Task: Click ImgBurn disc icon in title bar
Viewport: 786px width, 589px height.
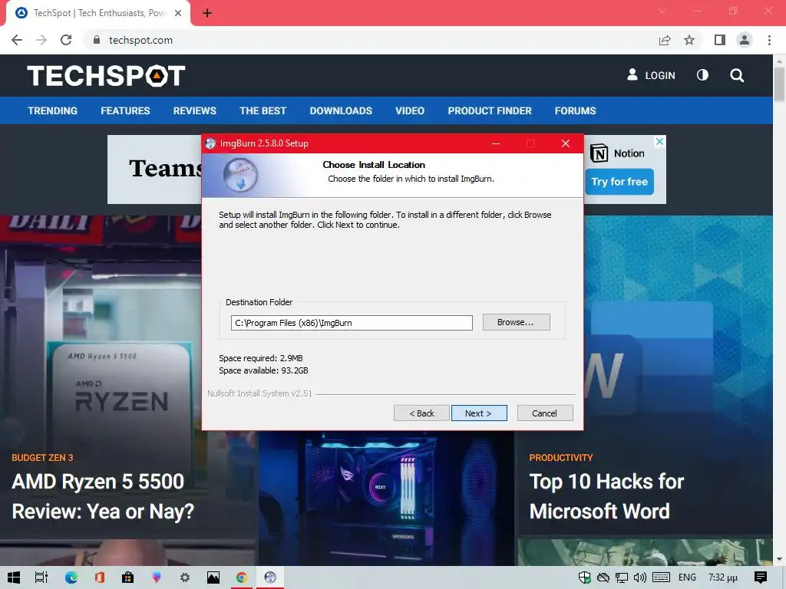Action: click(x=210, y=143)
